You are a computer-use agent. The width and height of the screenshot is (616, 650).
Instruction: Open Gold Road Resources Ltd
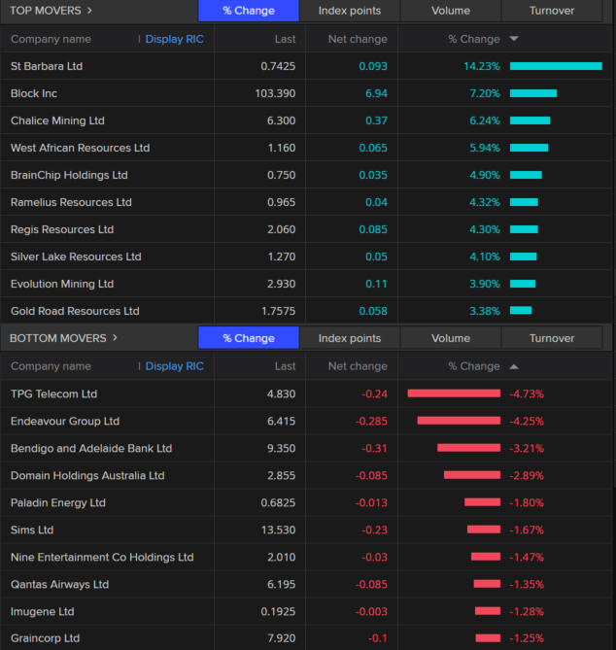[75, 311]
